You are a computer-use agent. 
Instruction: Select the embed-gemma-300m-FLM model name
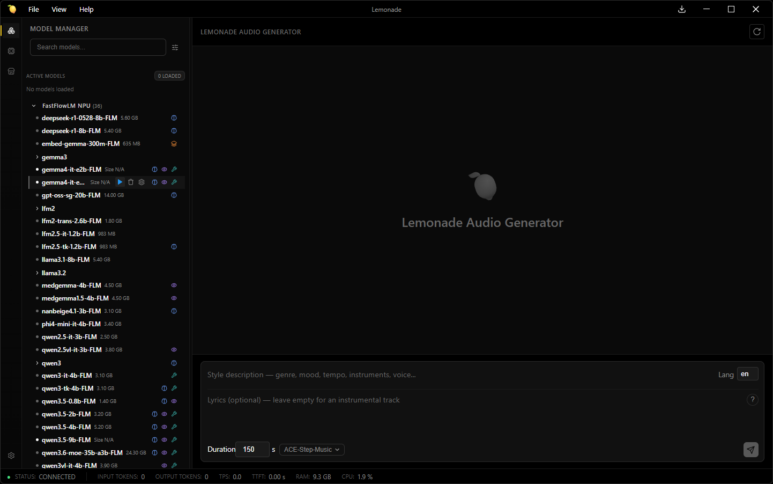(x=80, y=144)
